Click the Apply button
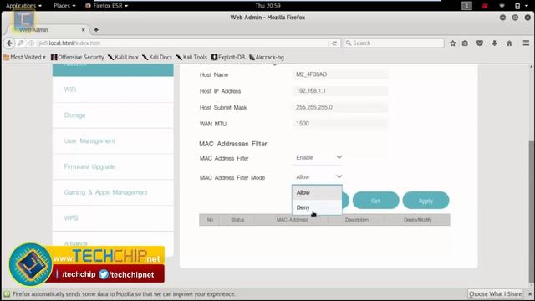The height and width of the screenshot is (301, 535). pos(425,201)
